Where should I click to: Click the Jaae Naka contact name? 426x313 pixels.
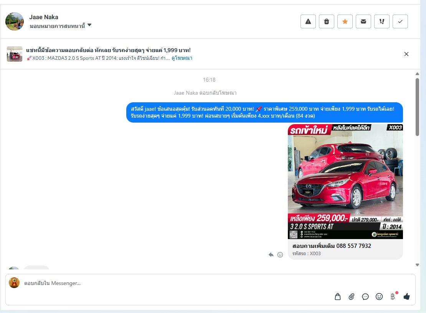click(x=44, y=17)
